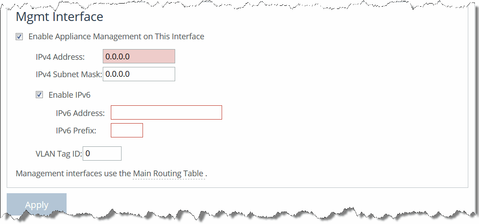This screenshot has height=224, width=479.
Task: Open the Main Routing Table link
Action: click(x=168, y=174)
